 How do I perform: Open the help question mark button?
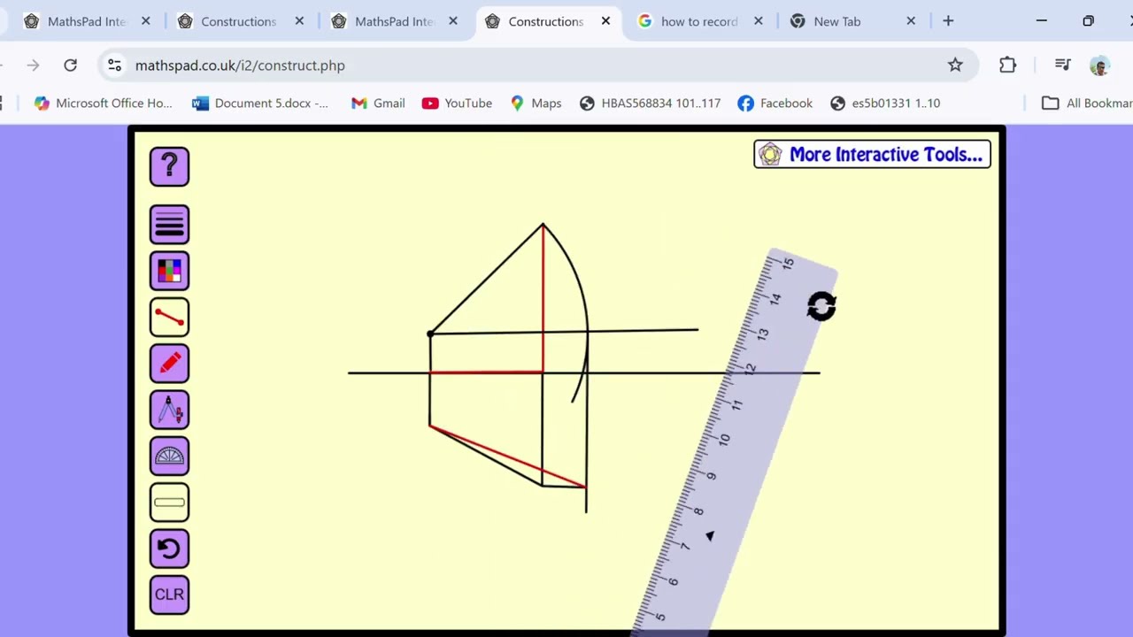point(169,166)
